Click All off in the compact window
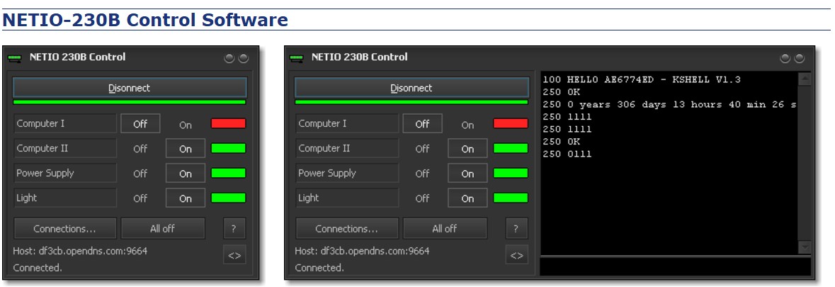 [162, 228]
